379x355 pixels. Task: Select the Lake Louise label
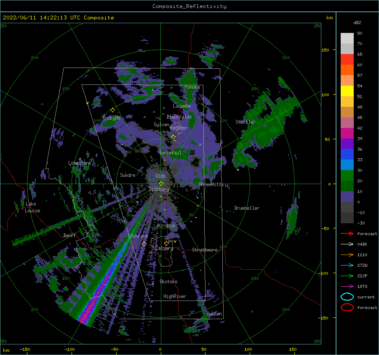tap(32, 207)
